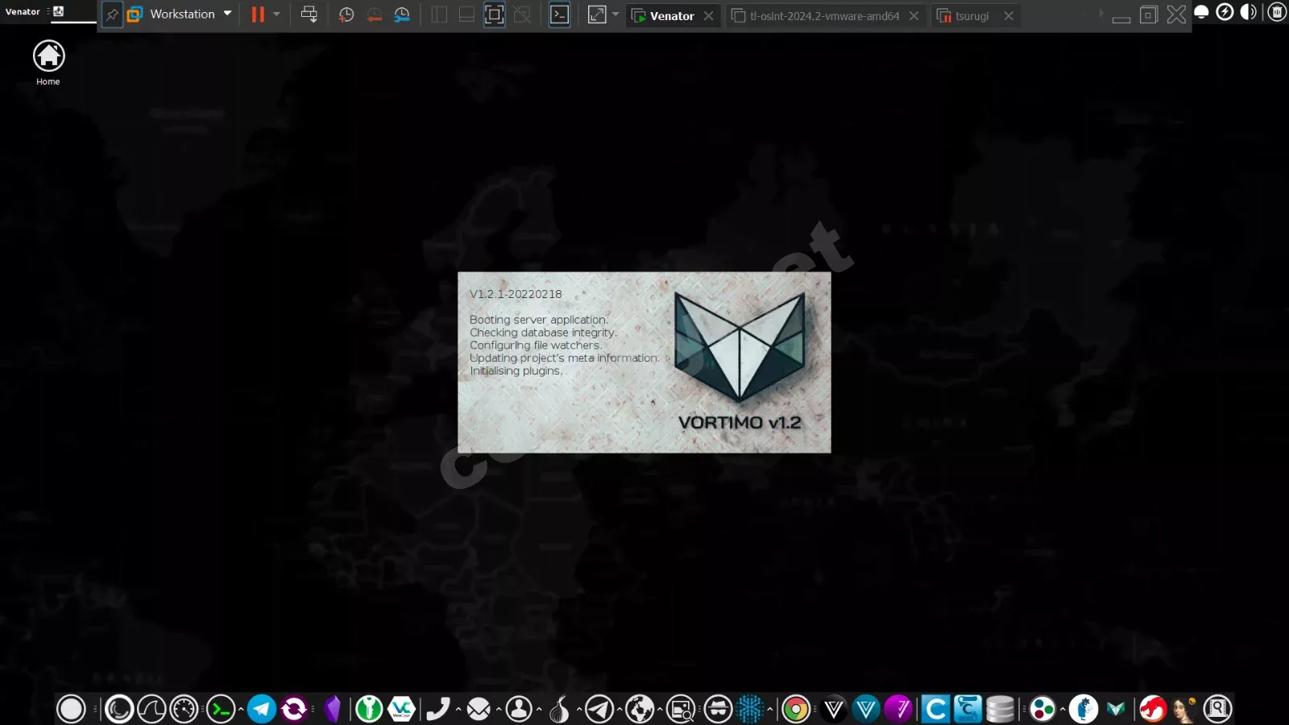The image size is (1289, 725).
Task: Open the incognito hat-and-glasses icon
Action: point(718,709)
